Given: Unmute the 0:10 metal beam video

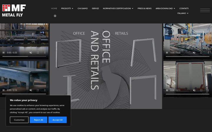Looking at the screenshot, I should pos(31,90).
